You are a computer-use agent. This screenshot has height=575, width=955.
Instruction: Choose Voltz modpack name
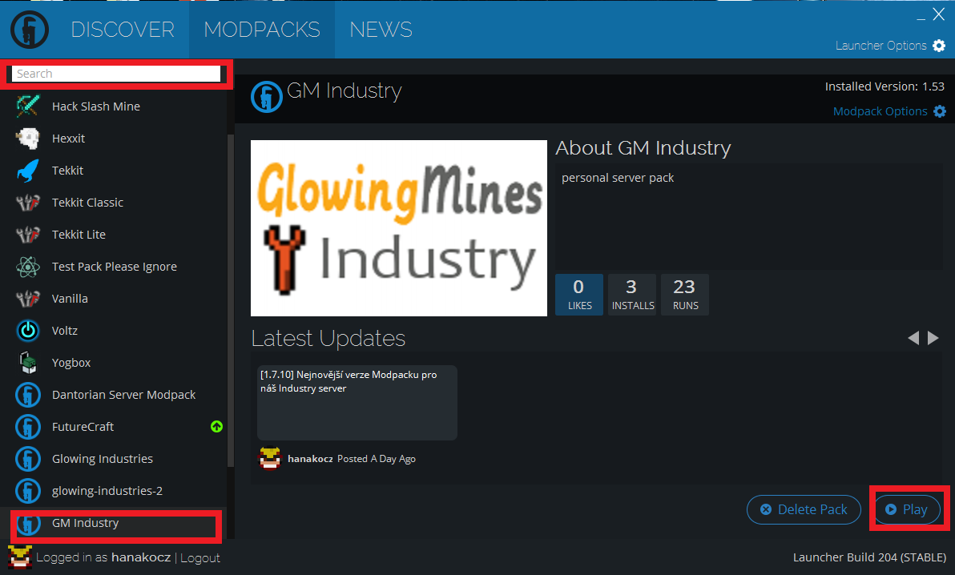[65, 331]
